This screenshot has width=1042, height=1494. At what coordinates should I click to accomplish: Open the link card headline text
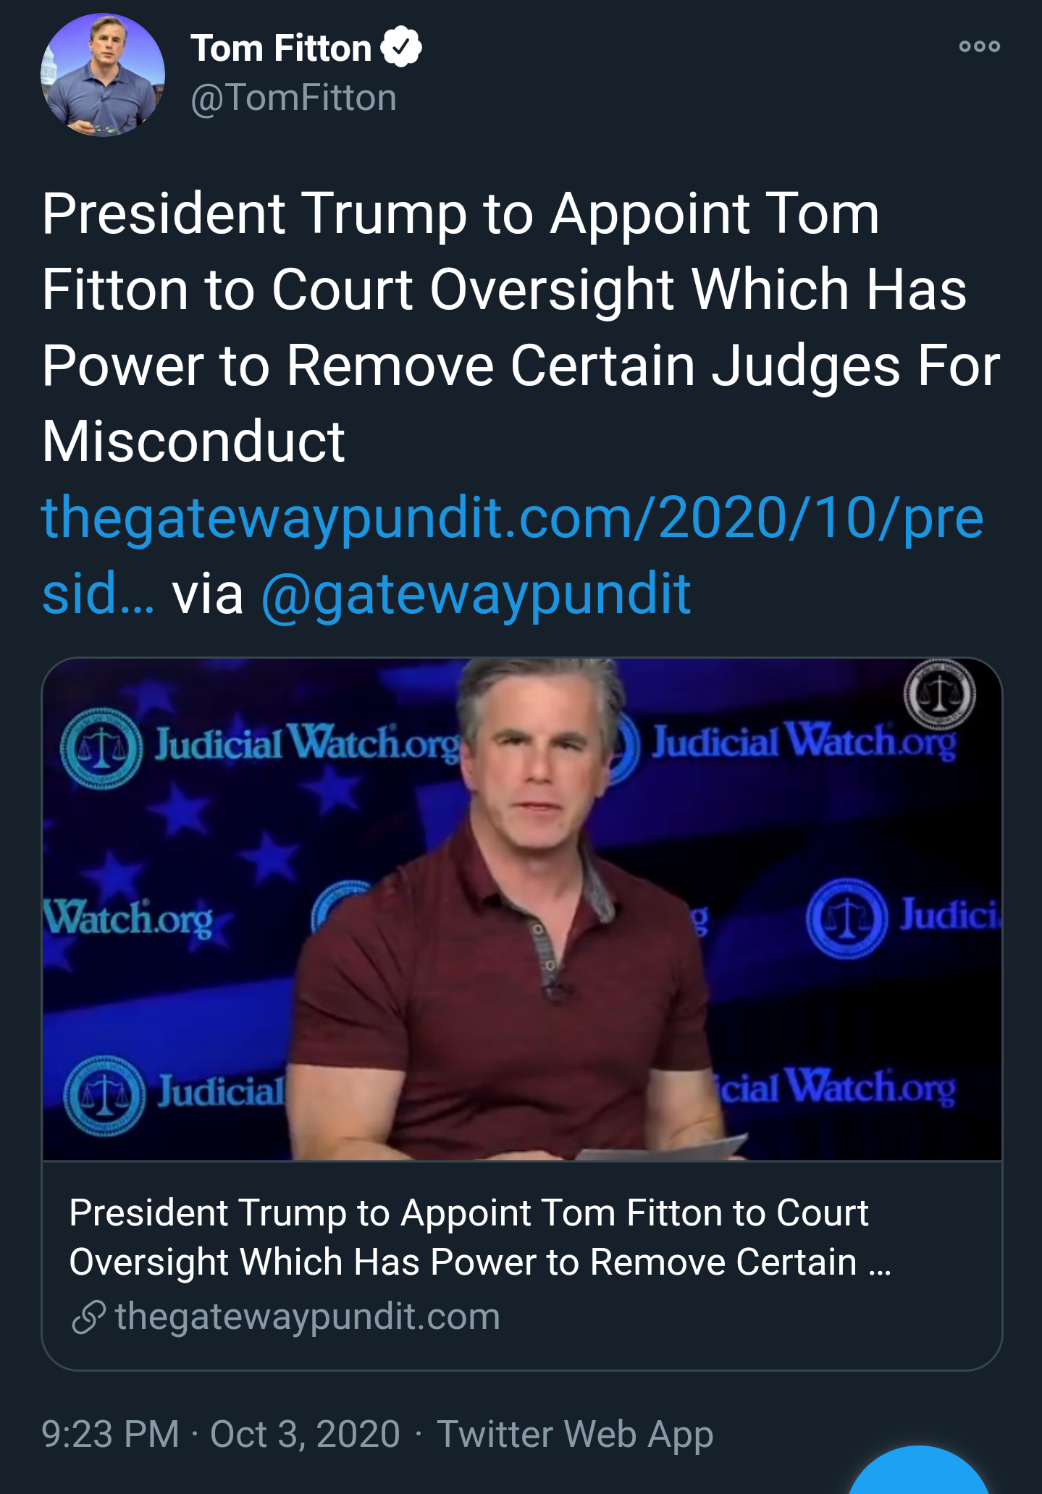pos(469,1237)
